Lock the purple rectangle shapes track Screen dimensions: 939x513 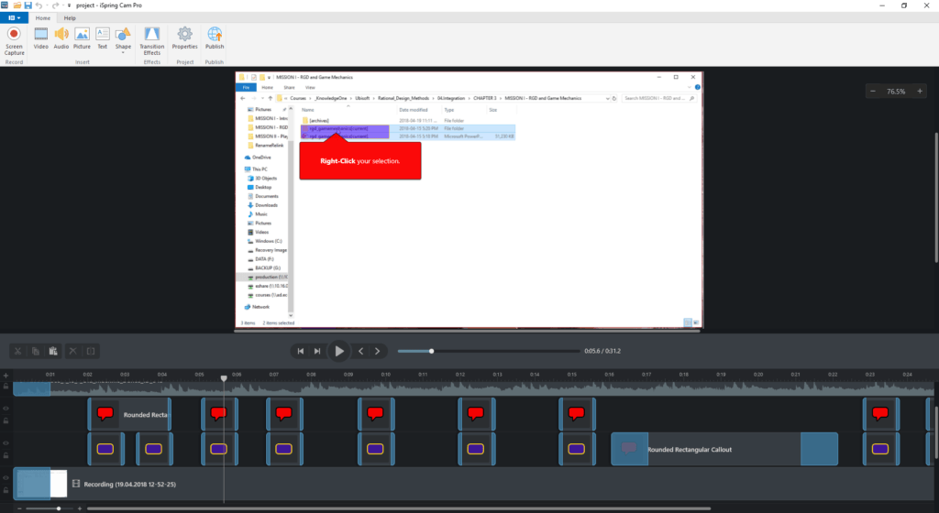6,454
